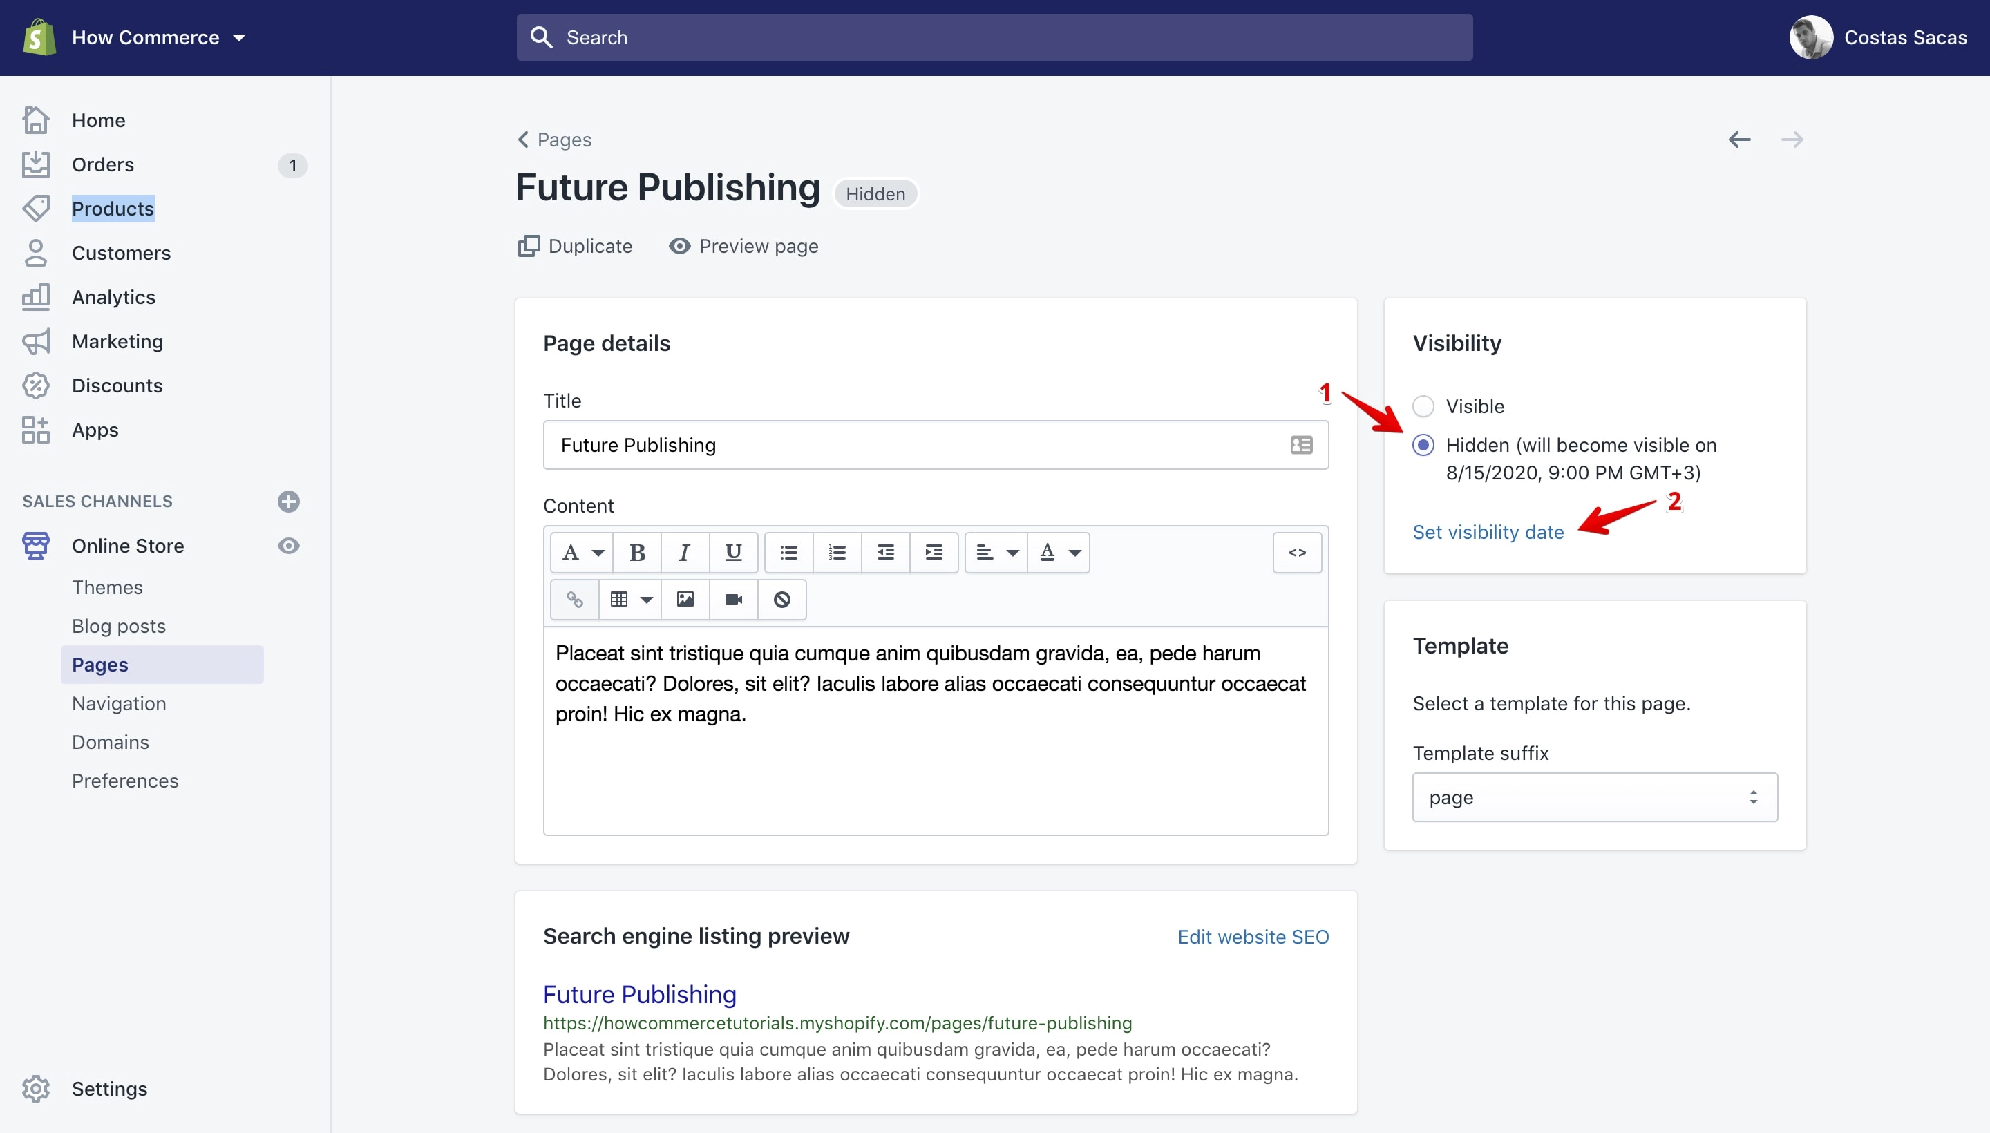Click the Title input field

tap(936, 445)
